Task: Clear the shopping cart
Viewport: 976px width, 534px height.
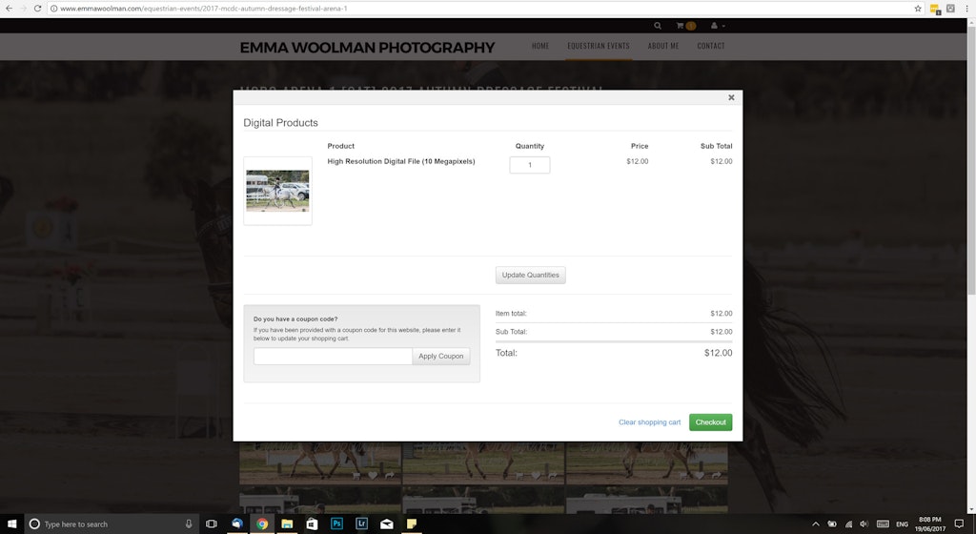Action: [649, 422]
